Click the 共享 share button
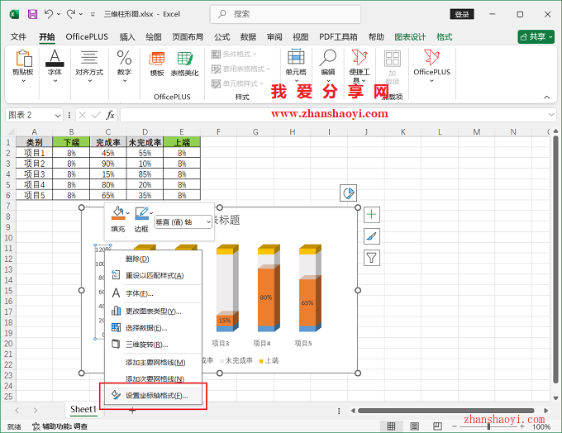562x433 pixels. (x=536, y=37)
